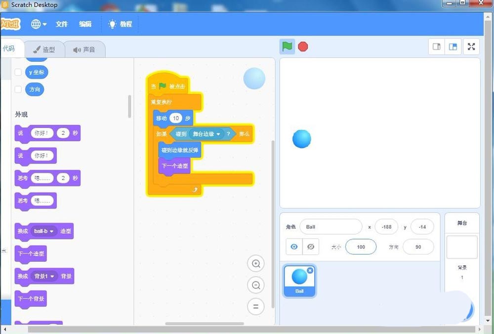Viewport: 494px width, 334px height.
Task: Edit the sprite y position field
Action: tap(422, 227)
